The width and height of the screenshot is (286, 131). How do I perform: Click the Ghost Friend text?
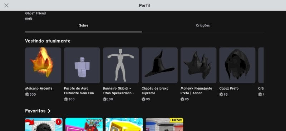tap(35, 13)
